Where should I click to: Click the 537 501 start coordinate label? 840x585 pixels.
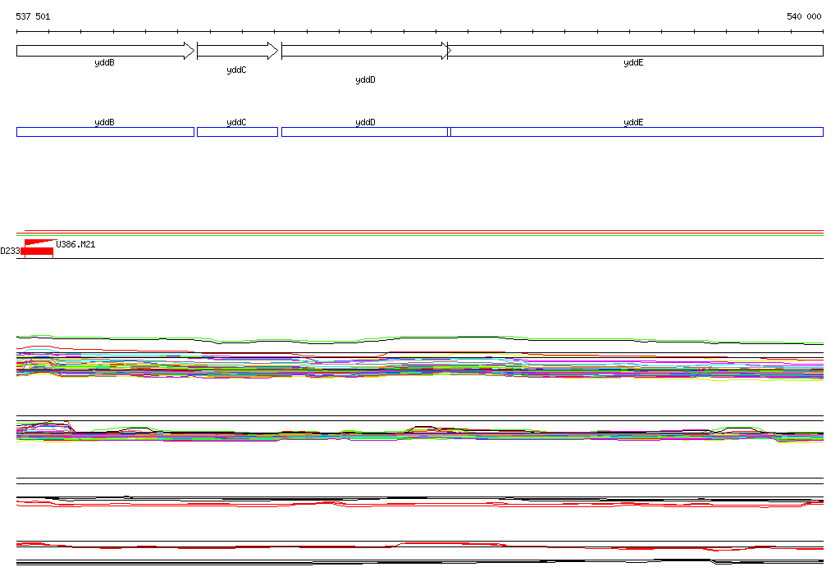click(33, 16)
